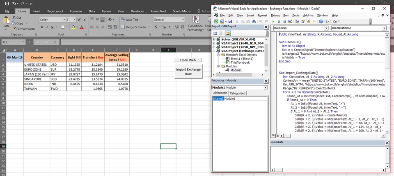This screenshot has width=394, height=176.
Task: Click Format Painter in Excel ribbon
Action: 24,29
